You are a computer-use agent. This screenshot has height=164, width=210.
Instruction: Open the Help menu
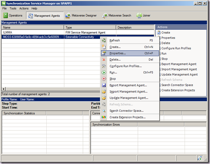point(34,8)
